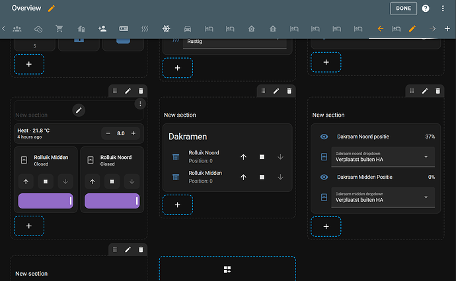
Task: Add a card below the Rolluik tiles
Action: tap(29, 226)
